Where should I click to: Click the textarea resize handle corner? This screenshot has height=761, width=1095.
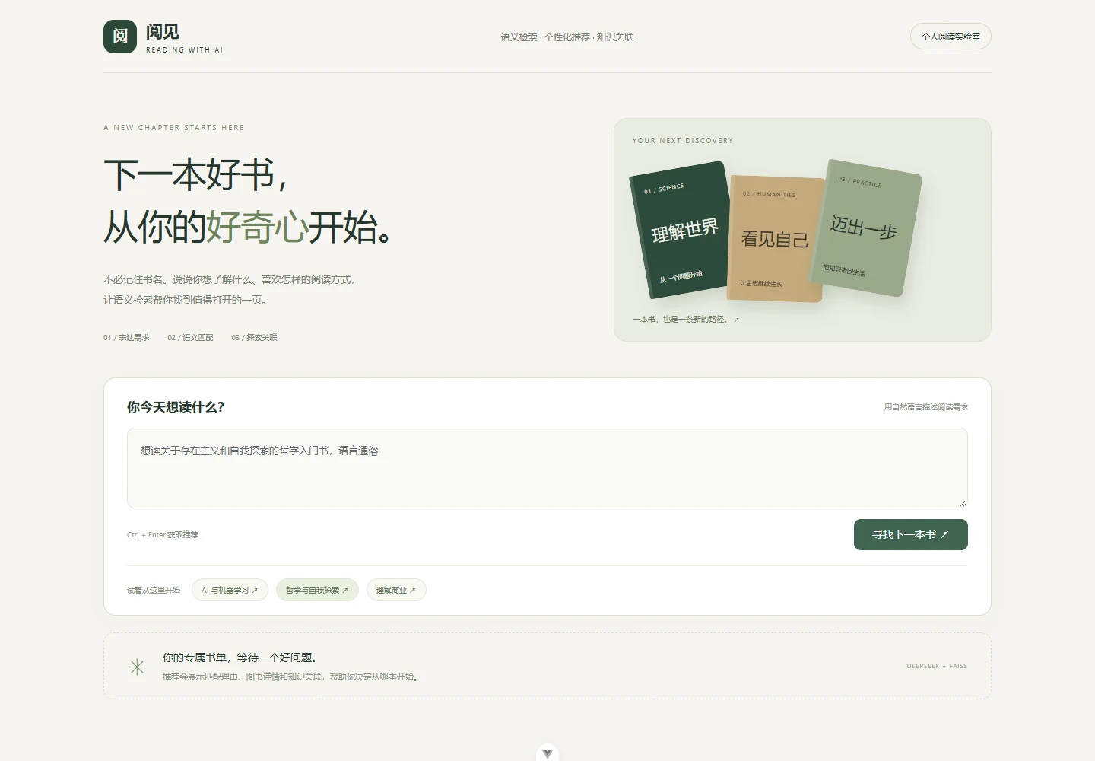pyautogui.click(x=963, y=503)
